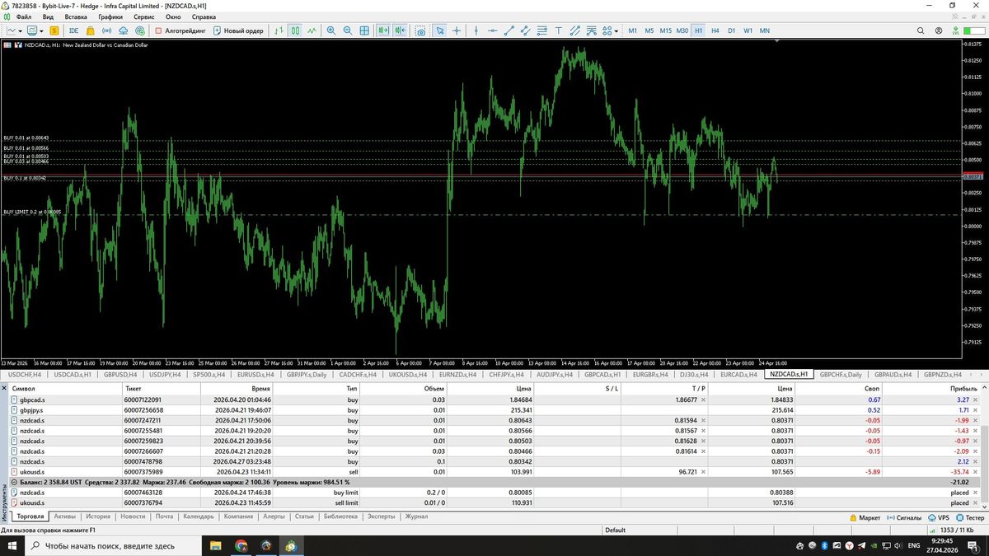Image resolution: width=989 pixels, height=556 pixels.
Task: Remove take profit of ticket 60007247211
Action: click(x=703, y=420)
